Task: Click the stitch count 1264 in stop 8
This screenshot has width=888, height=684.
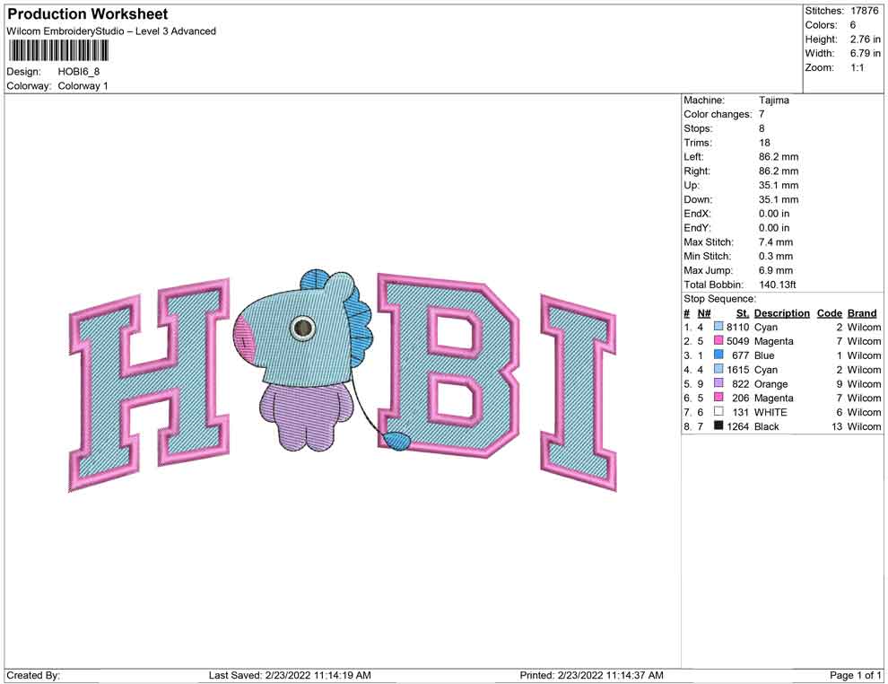Action: tap(738, 426)
